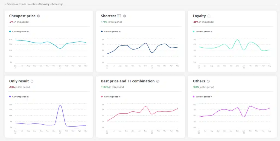Click the info icon next to Loyalty
280x141 pixels.
(x=209, y=16)
